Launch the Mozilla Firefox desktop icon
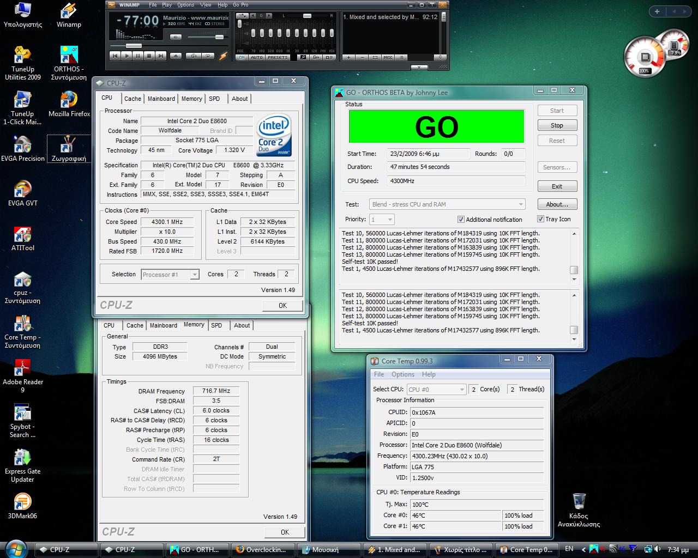 [69, 104]
